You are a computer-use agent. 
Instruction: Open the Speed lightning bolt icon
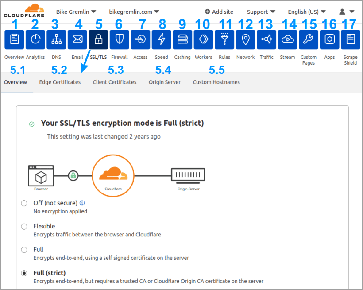click(x=162, y=39)
